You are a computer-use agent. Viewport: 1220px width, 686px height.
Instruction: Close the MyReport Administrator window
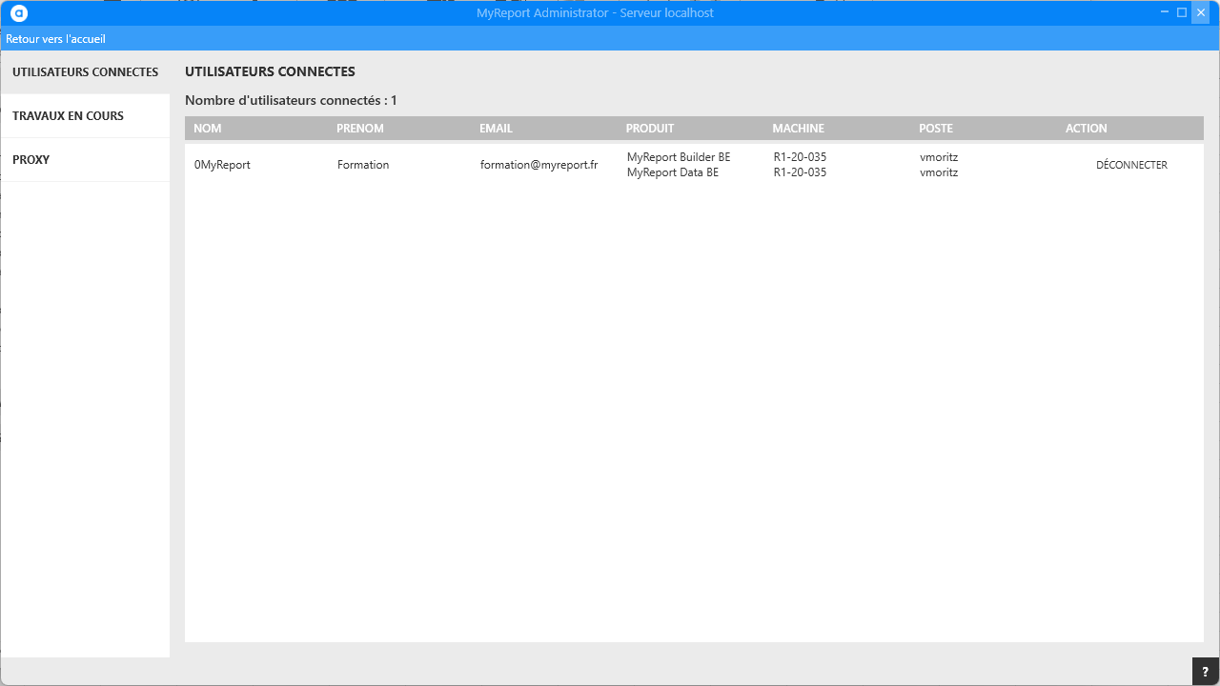1201,12
